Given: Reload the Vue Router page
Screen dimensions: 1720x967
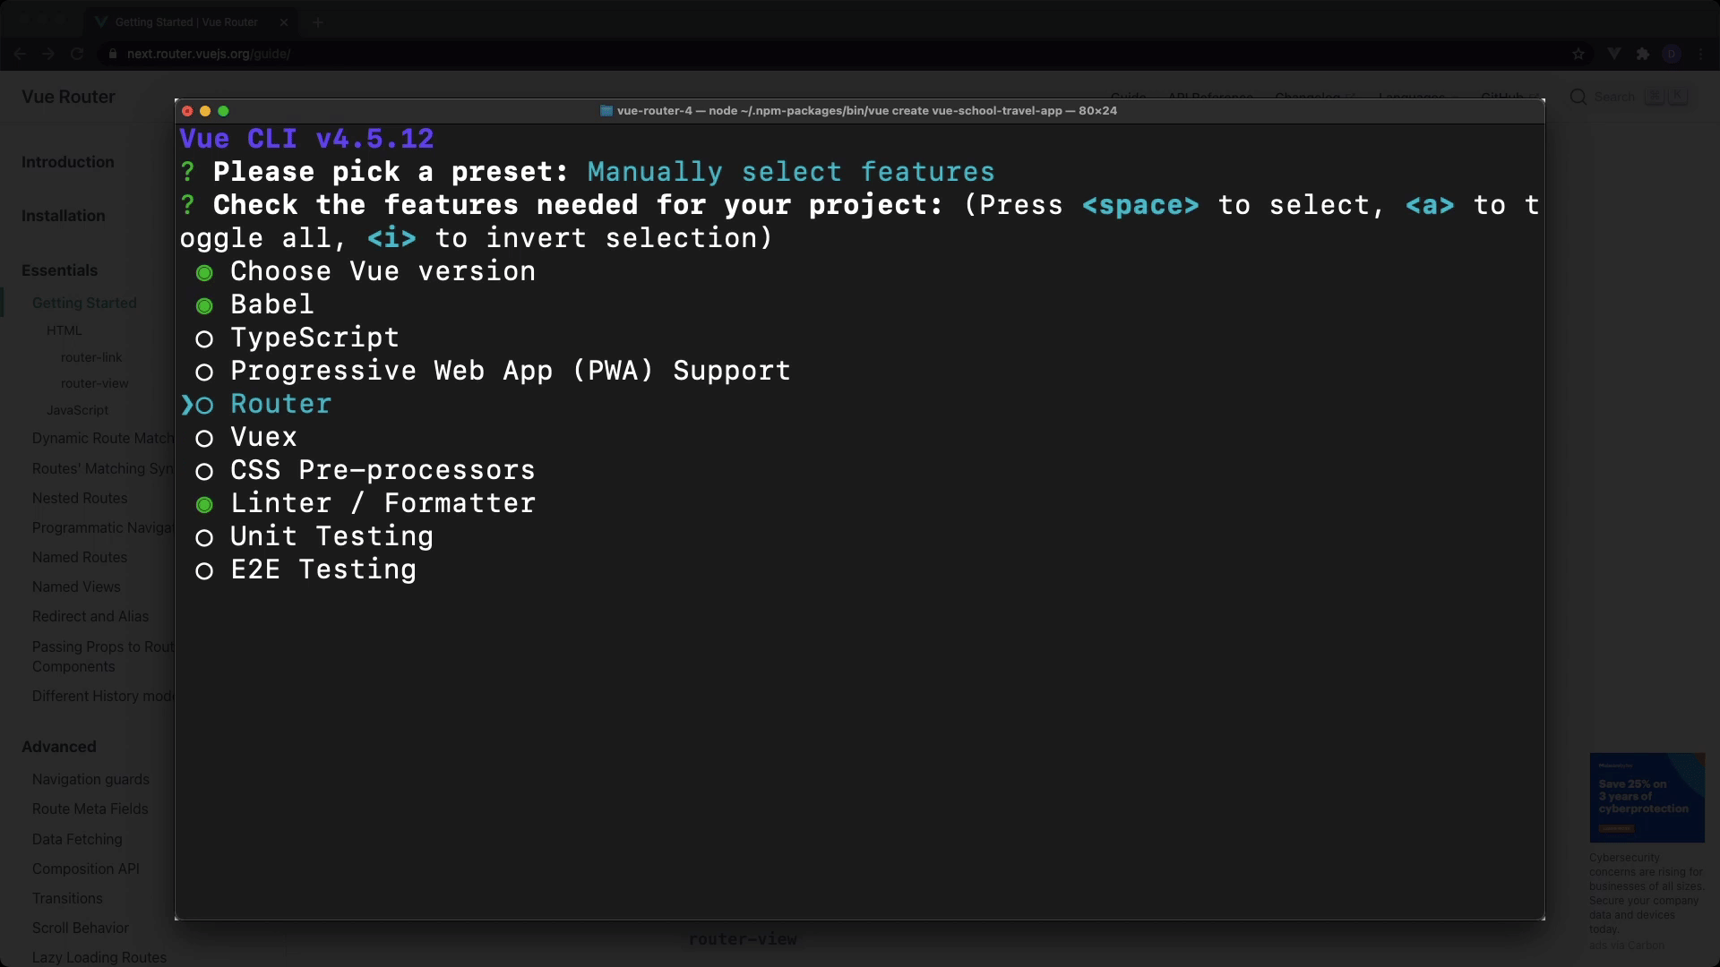Looking at the screenshot, I should [x=77, y=54].
